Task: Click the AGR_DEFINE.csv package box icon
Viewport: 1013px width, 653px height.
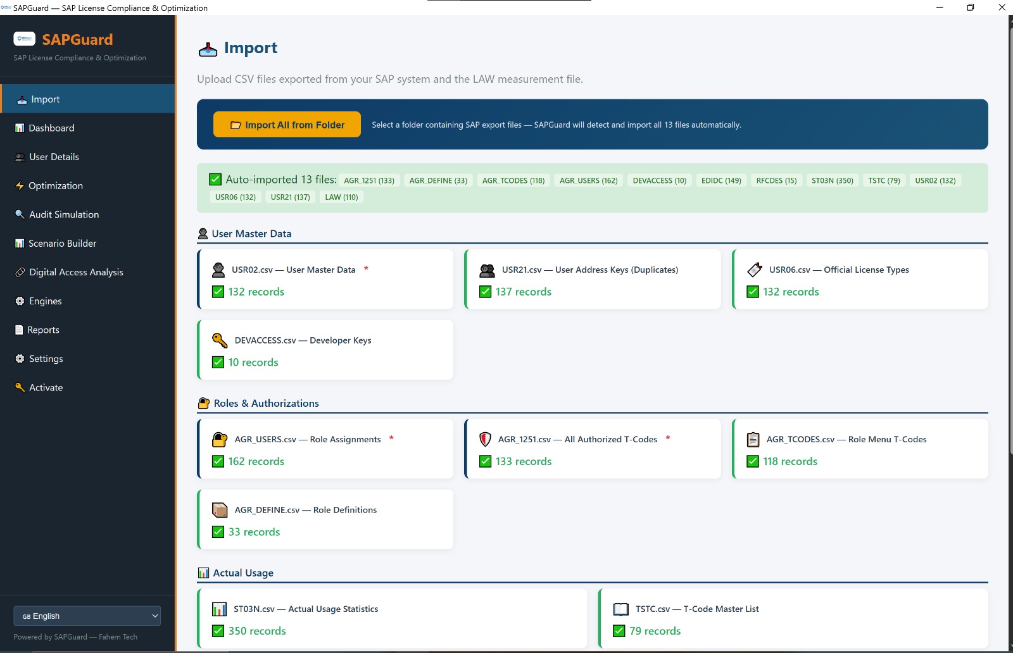Action: tap(220, 510)
